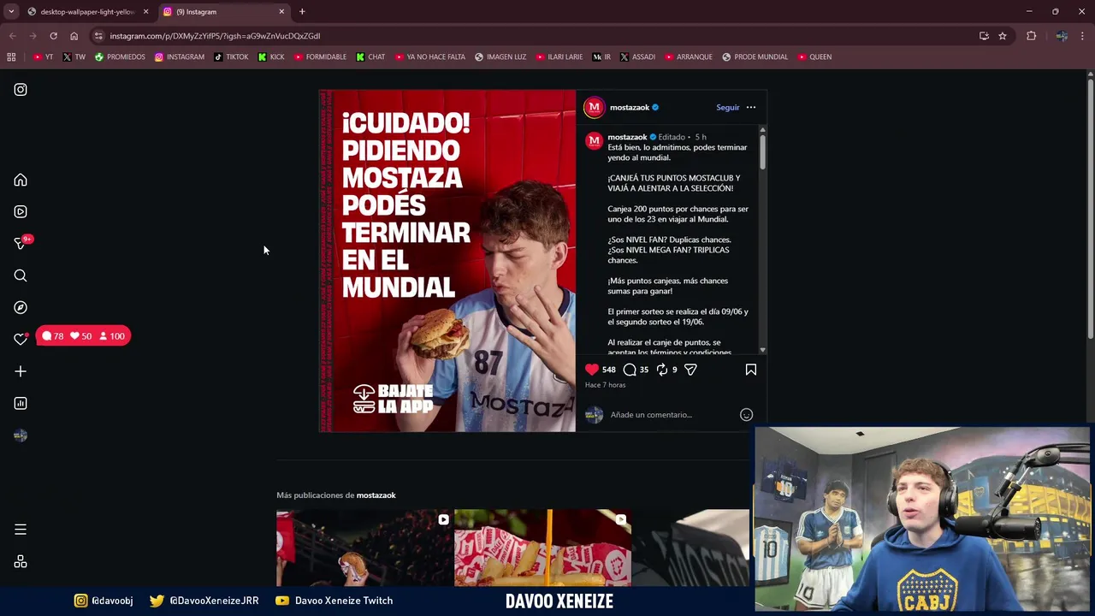Open browser home page button
This screenshot has height=616, width=1095.
tap(74, 36)
